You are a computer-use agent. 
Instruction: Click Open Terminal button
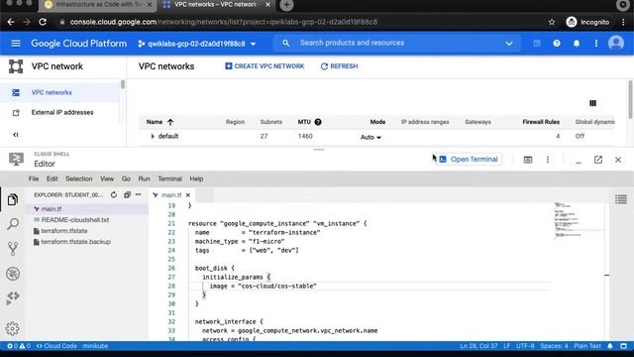pyautogui.click(x=469, y=160)
